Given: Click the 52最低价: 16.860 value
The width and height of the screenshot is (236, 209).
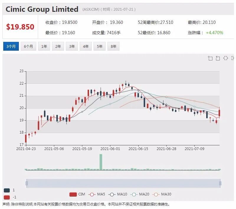Looking at the screenshot, I should (x=154, y=33).
